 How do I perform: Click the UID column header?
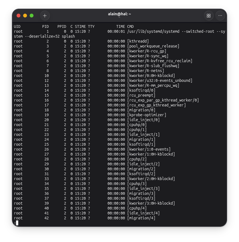click(x=17, y=26)
